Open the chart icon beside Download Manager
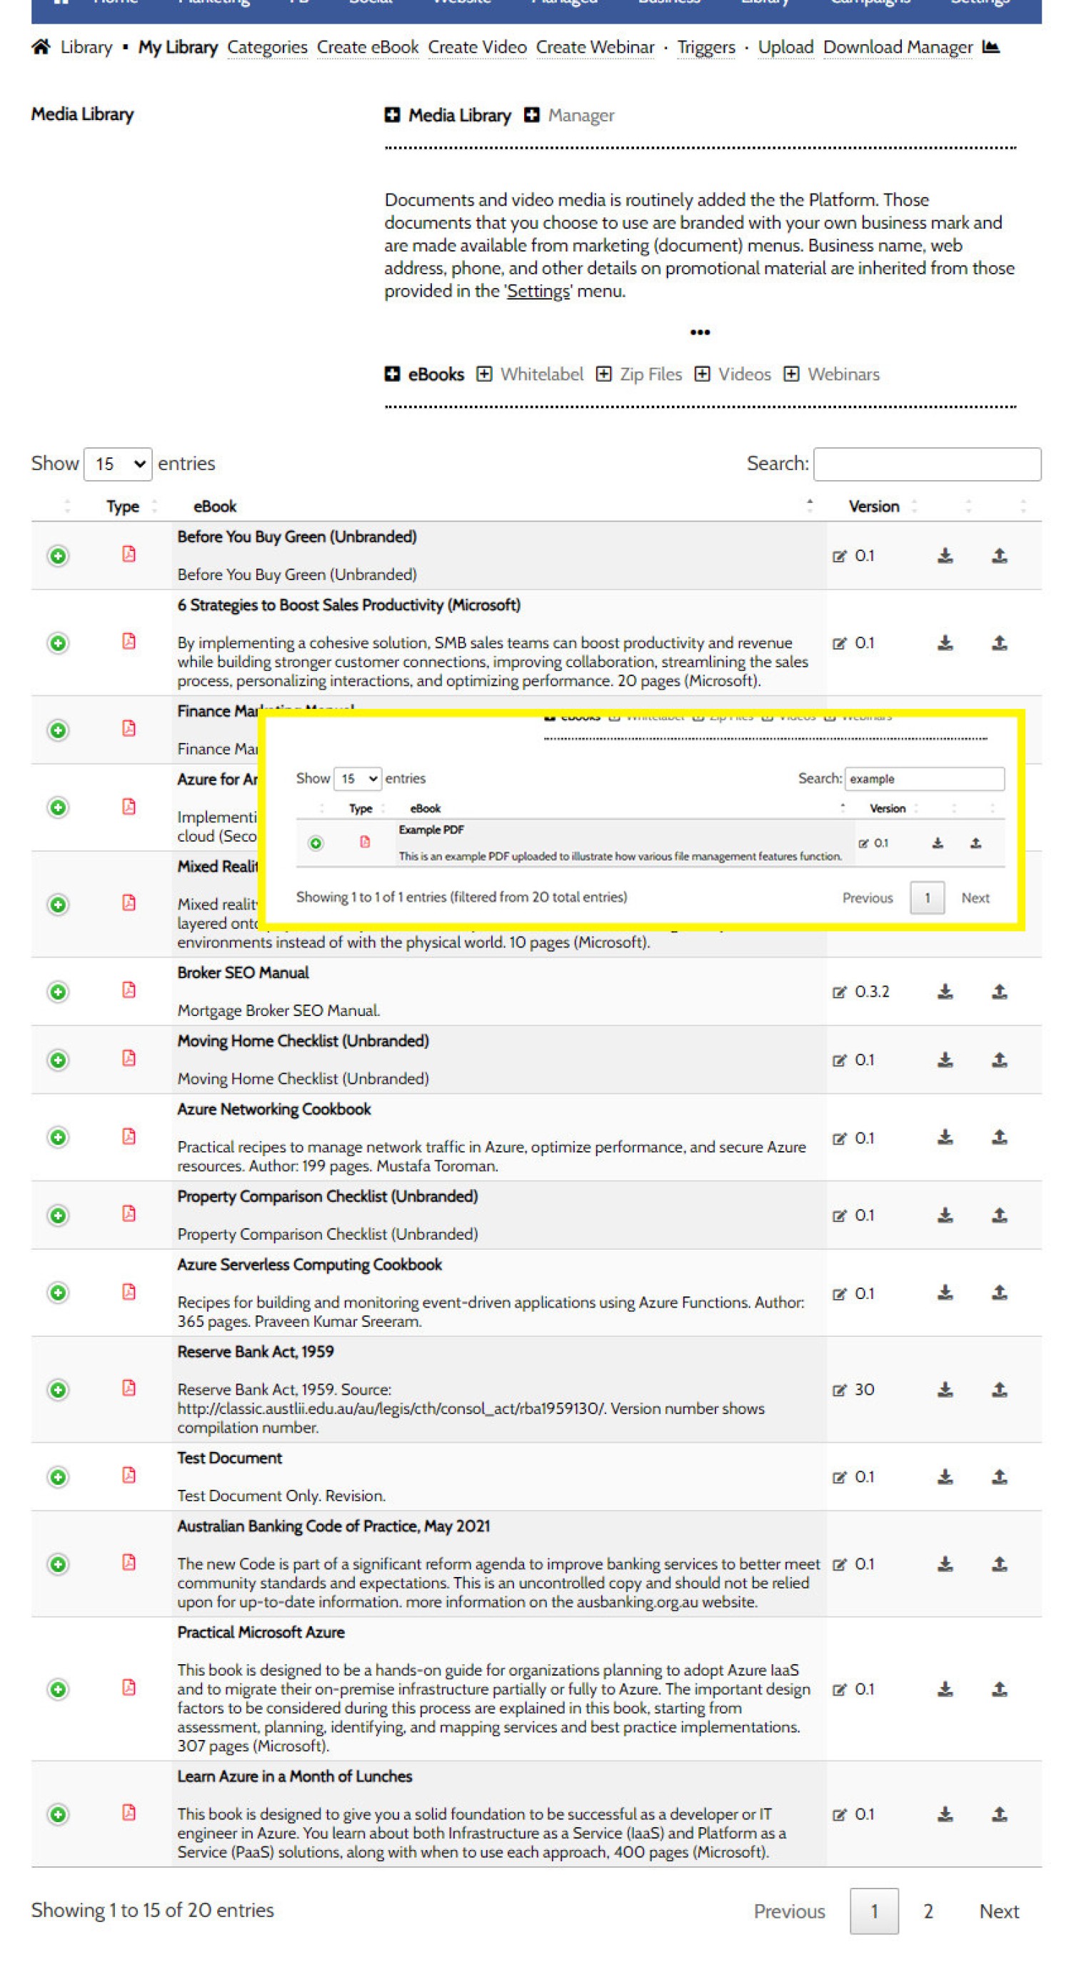 (991, 47)
